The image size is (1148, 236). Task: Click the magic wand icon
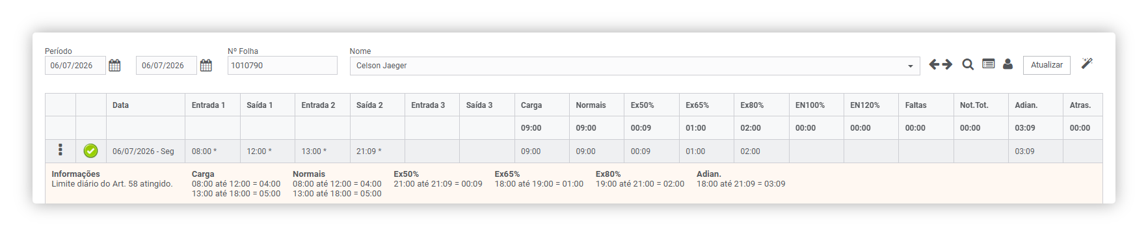coord(1087,63)
